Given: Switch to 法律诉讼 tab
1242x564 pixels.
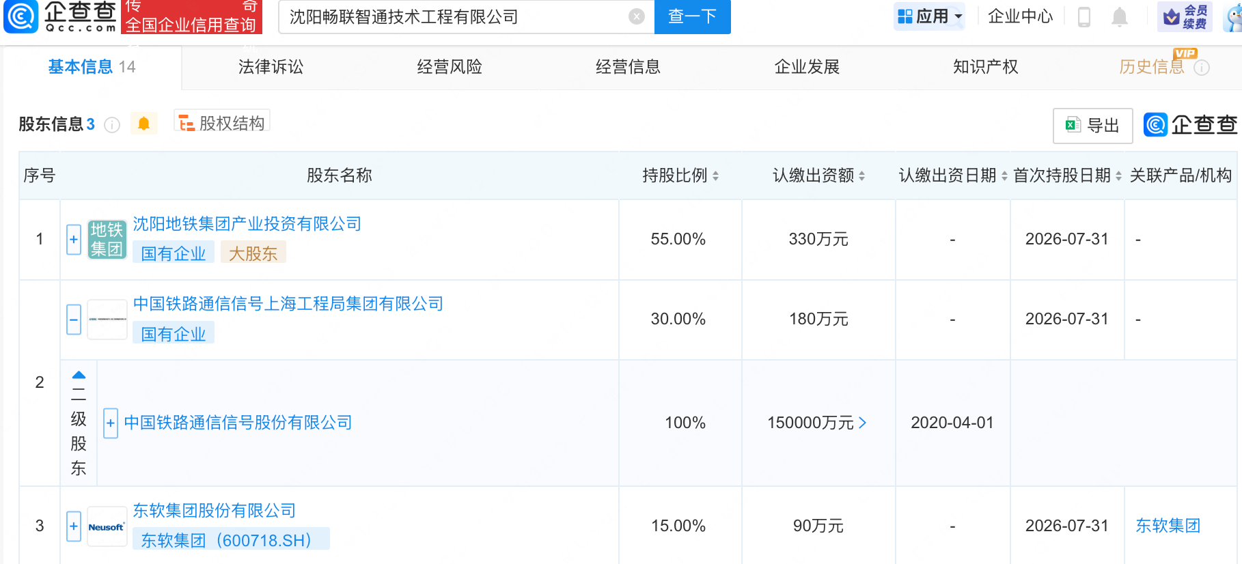Looking at the screenshot, I should tap(271, 67).
